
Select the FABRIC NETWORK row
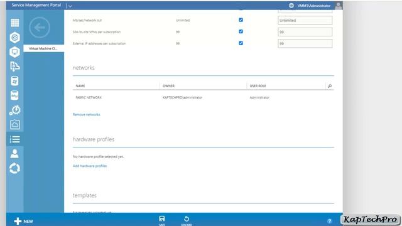point(204,98)
